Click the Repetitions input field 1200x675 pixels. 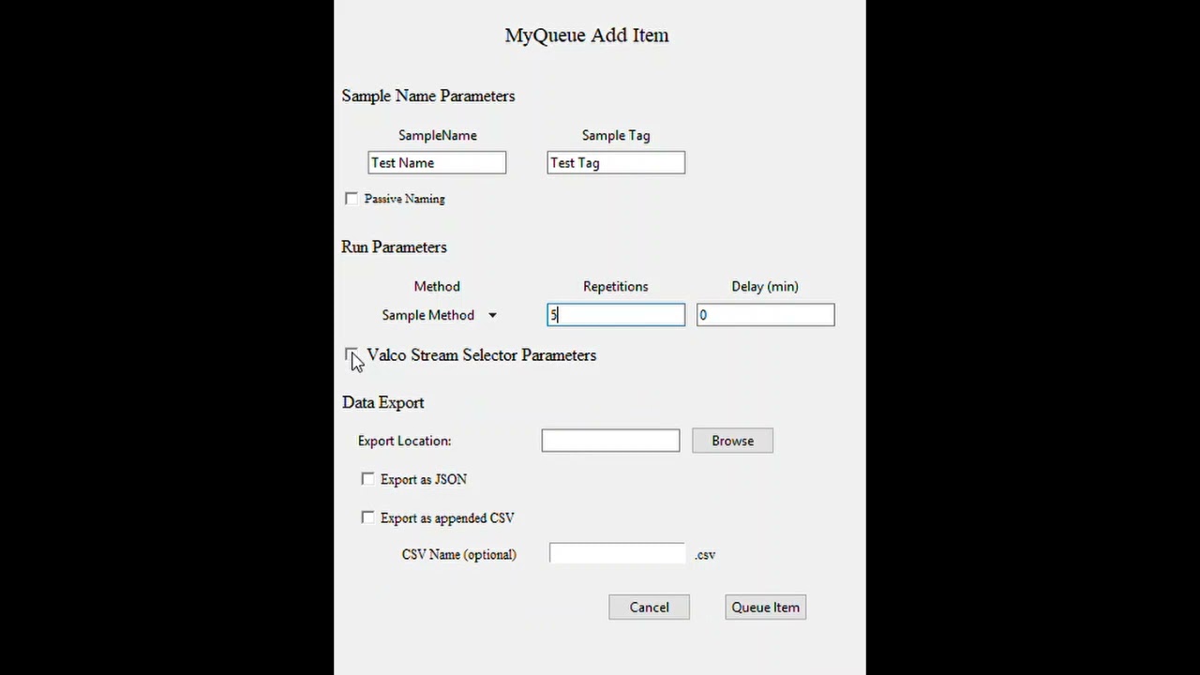pos(616,315)
